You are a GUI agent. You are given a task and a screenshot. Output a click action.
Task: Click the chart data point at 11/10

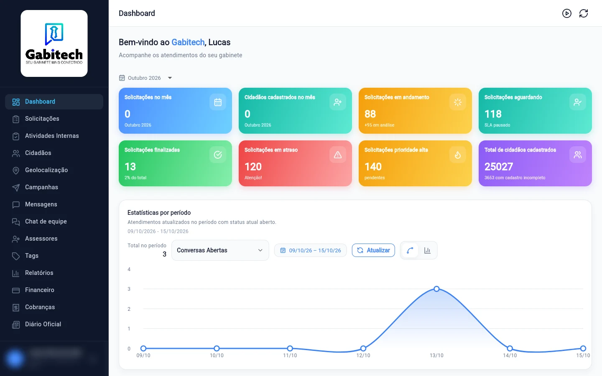pyautogui.click(x=290, y=348)
